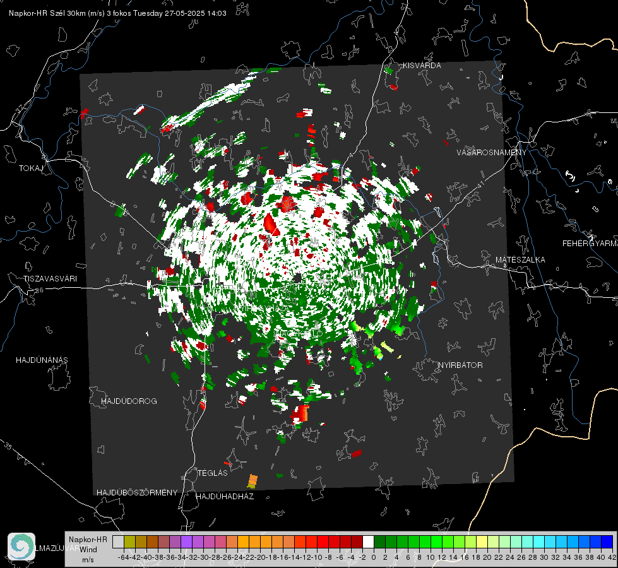Click the orange radar echo above Hajdúhadház
The image size is (618, 568).
click(x=253, y=482)
